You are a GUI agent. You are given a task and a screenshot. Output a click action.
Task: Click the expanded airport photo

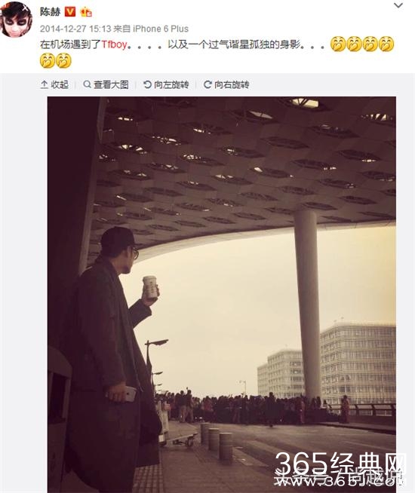tap(222, 295)
